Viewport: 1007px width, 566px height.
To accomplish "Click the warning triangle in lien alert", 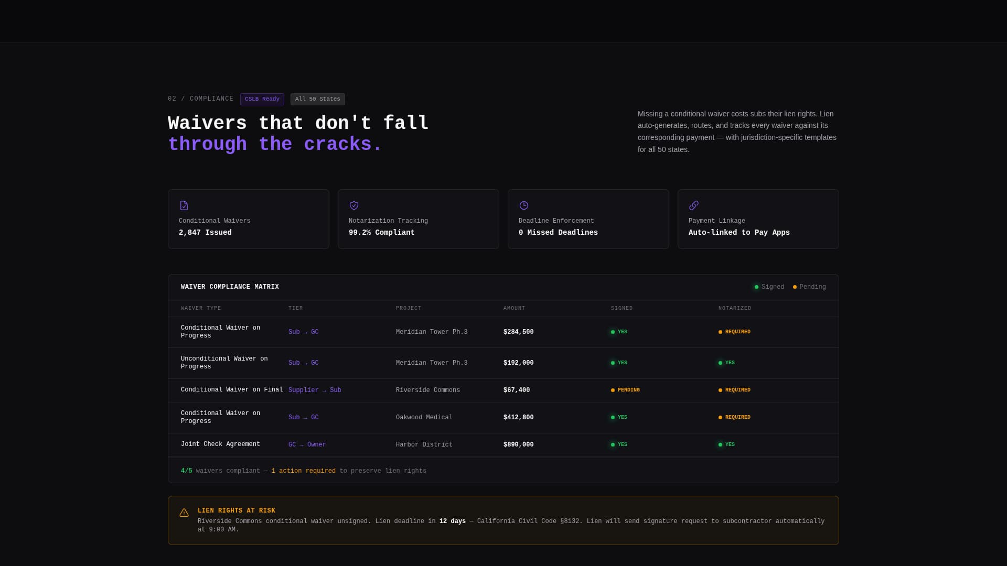I will coord(184,513).
